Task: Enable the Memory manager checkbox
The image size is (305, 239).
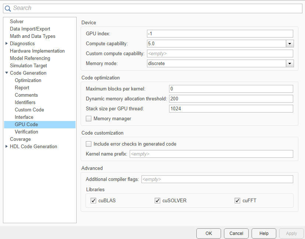Action: (88, 119)
